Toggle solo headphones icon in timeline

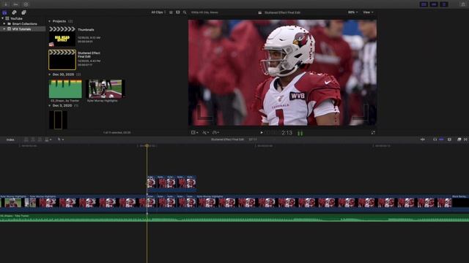(x=435, y=140)
